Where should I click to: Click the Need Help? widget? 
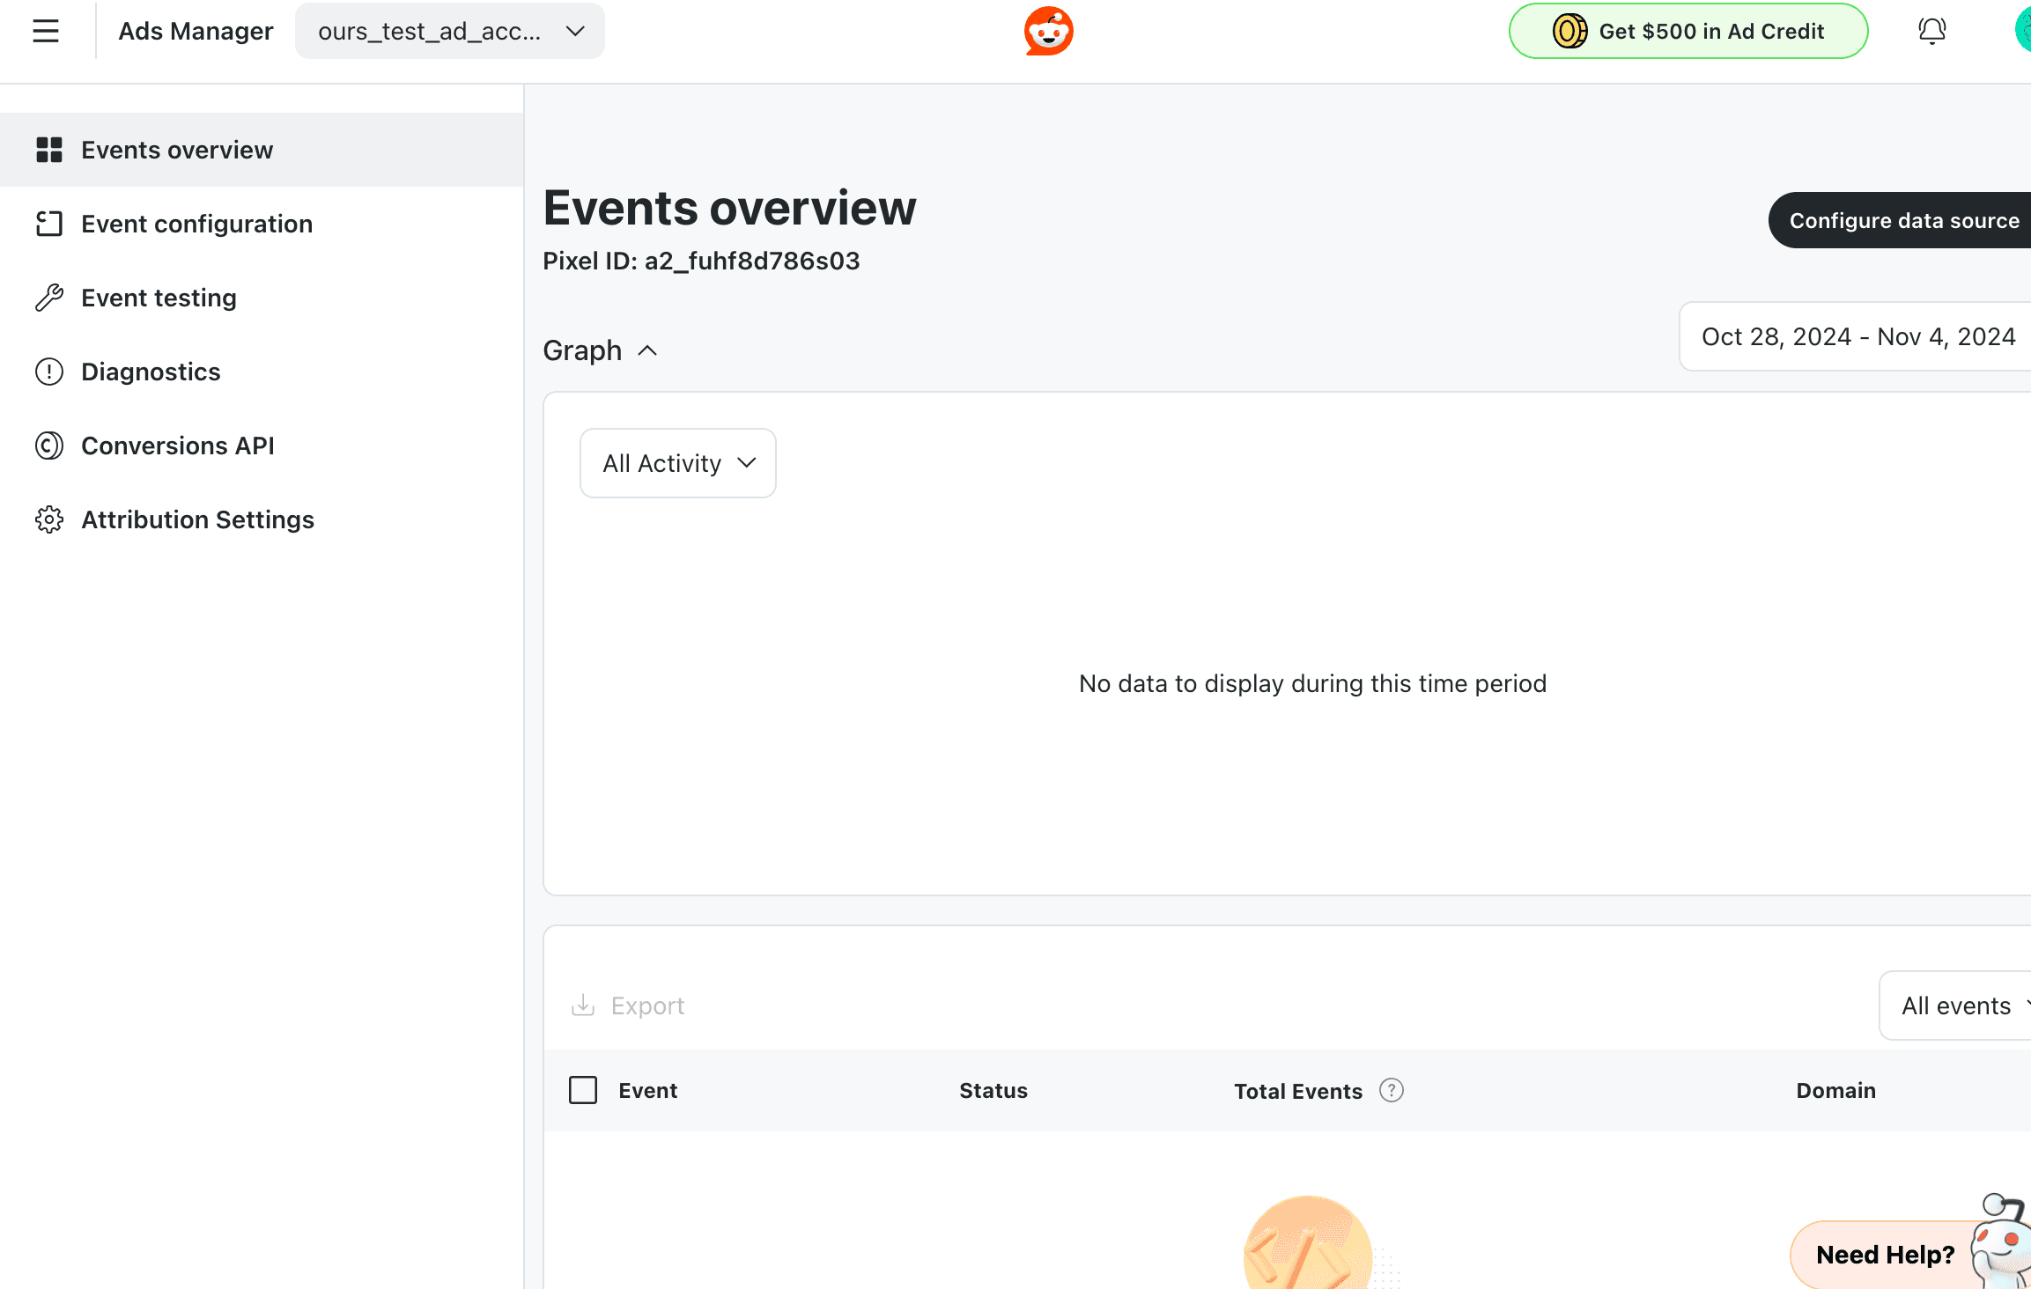pos(1885,1254)
